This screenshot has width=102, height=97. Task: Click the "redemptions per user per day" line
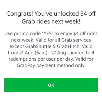click(x=41, y=59)
